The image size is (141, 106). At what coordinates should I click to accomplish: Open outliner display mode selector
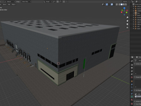[133, 1]
